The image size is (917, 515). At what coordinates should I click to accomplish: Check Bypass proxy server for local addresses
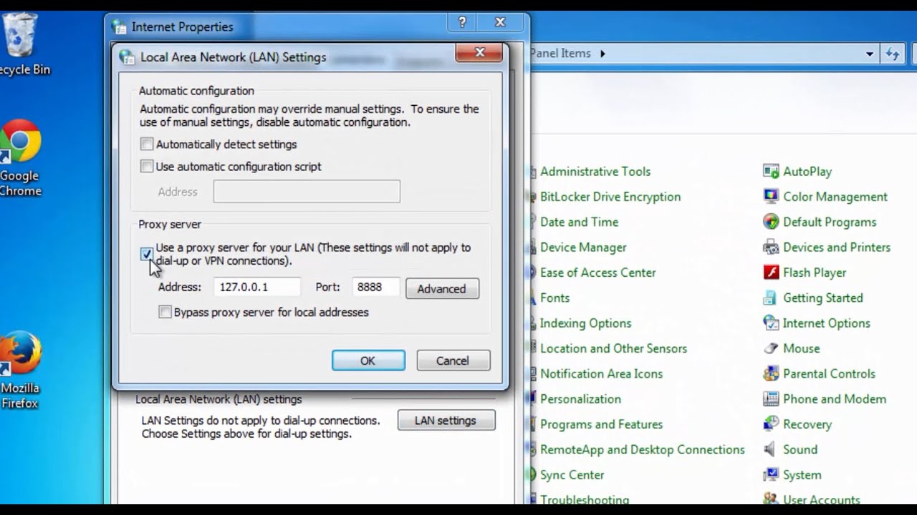tap(165, 312)
